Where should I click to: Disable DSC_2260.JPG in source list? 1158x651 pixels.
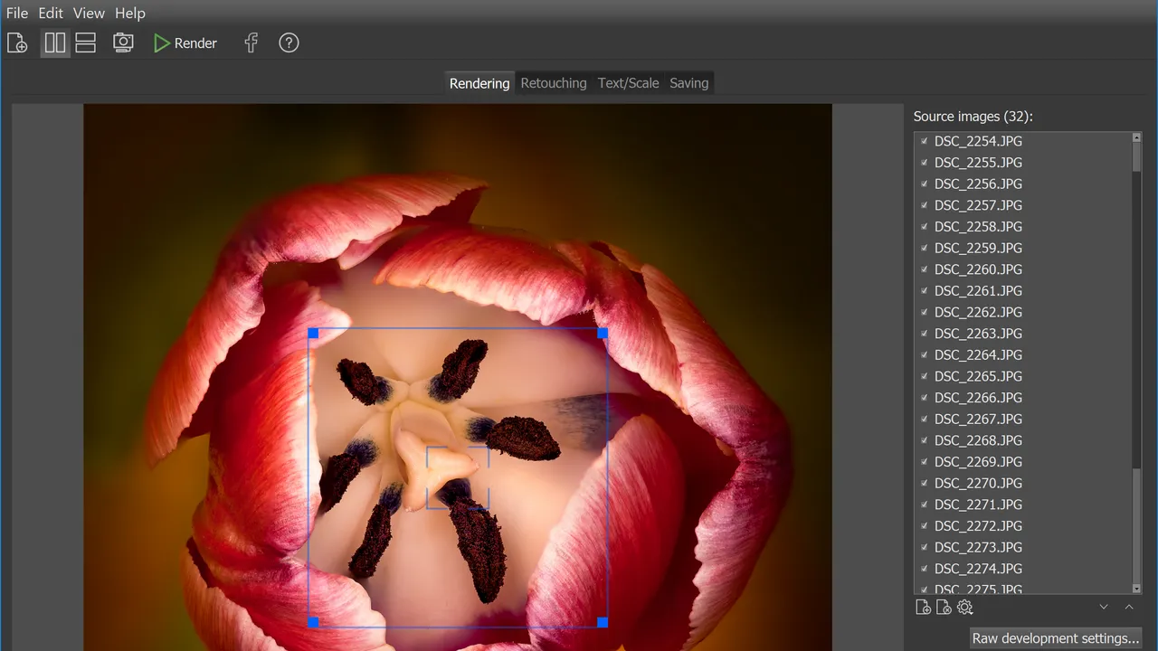tap(924, 269)
